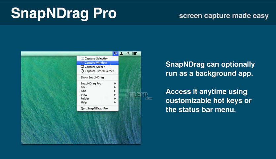Click the clock icon beside Capture Timed Screen
276x159 pixels.
pyautogui.click(x=82, y=71)
